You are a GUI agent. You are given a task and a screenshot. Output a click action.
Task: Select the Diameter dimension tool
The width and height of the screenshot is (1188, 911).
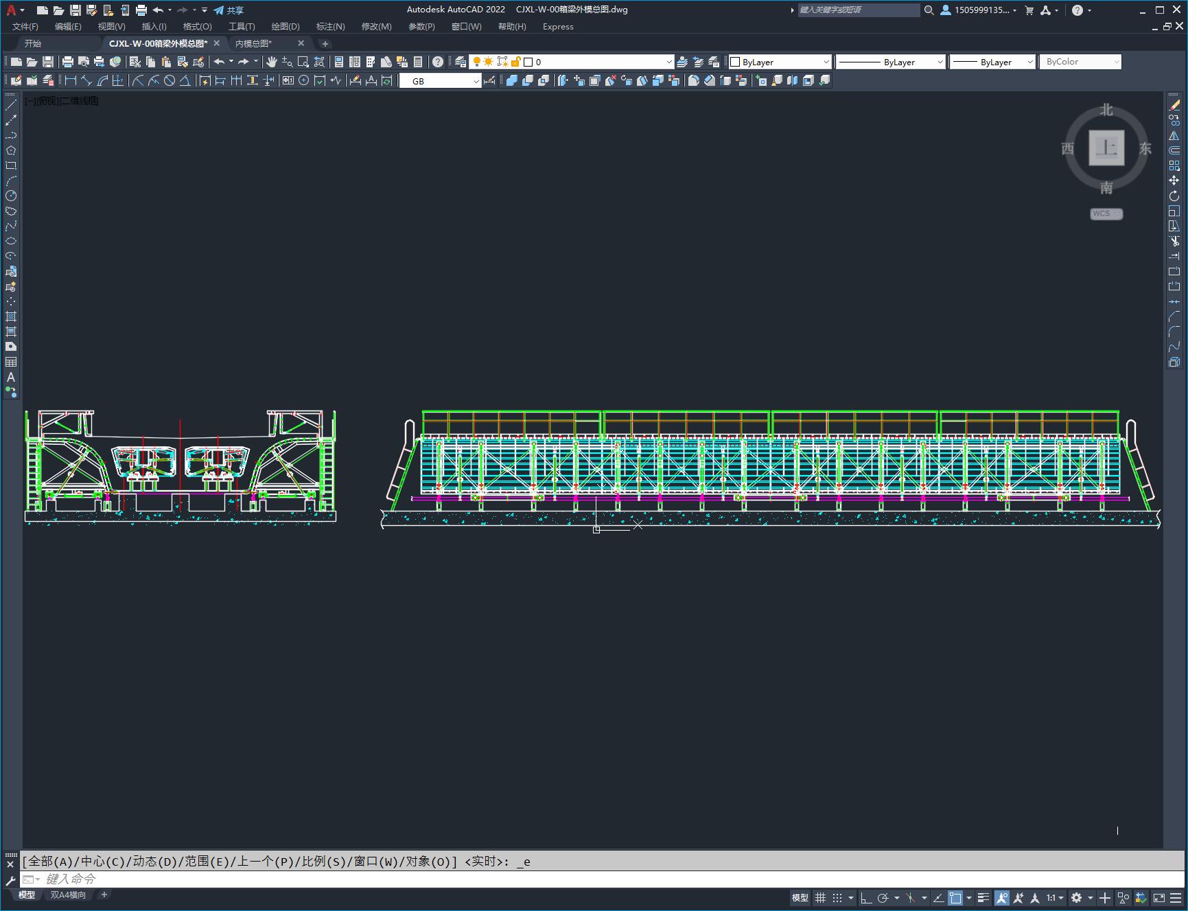[x=170, y=80]
